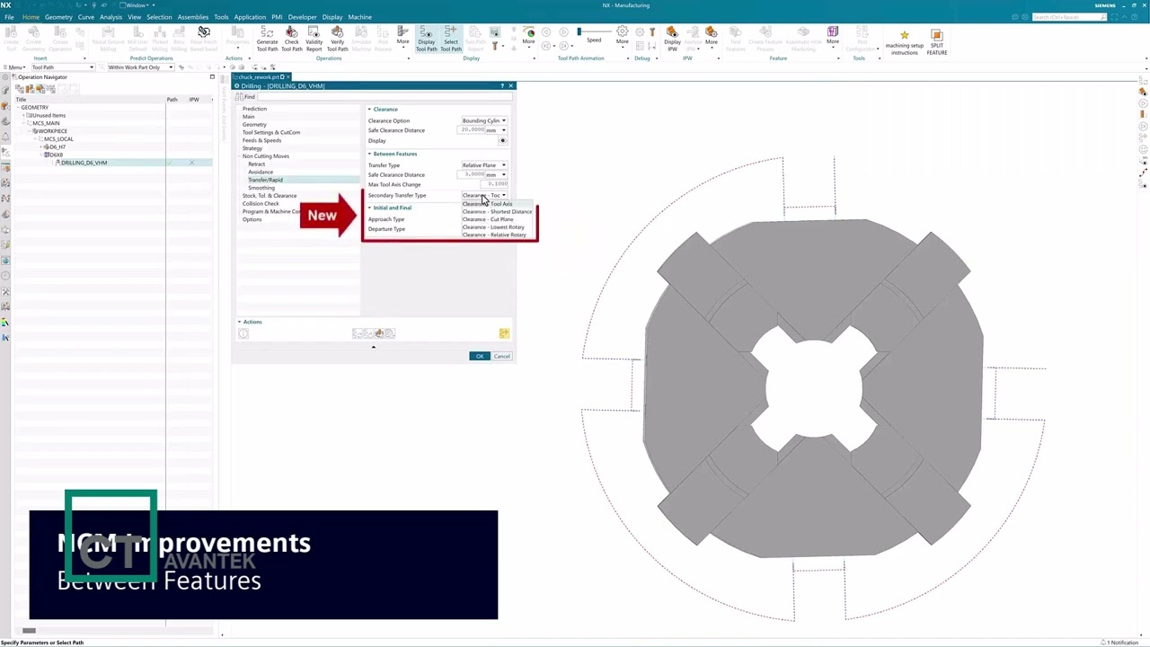1150x647 pixels.
Task: Click the Display clearance icon in dialog
Action: (503, 140)
